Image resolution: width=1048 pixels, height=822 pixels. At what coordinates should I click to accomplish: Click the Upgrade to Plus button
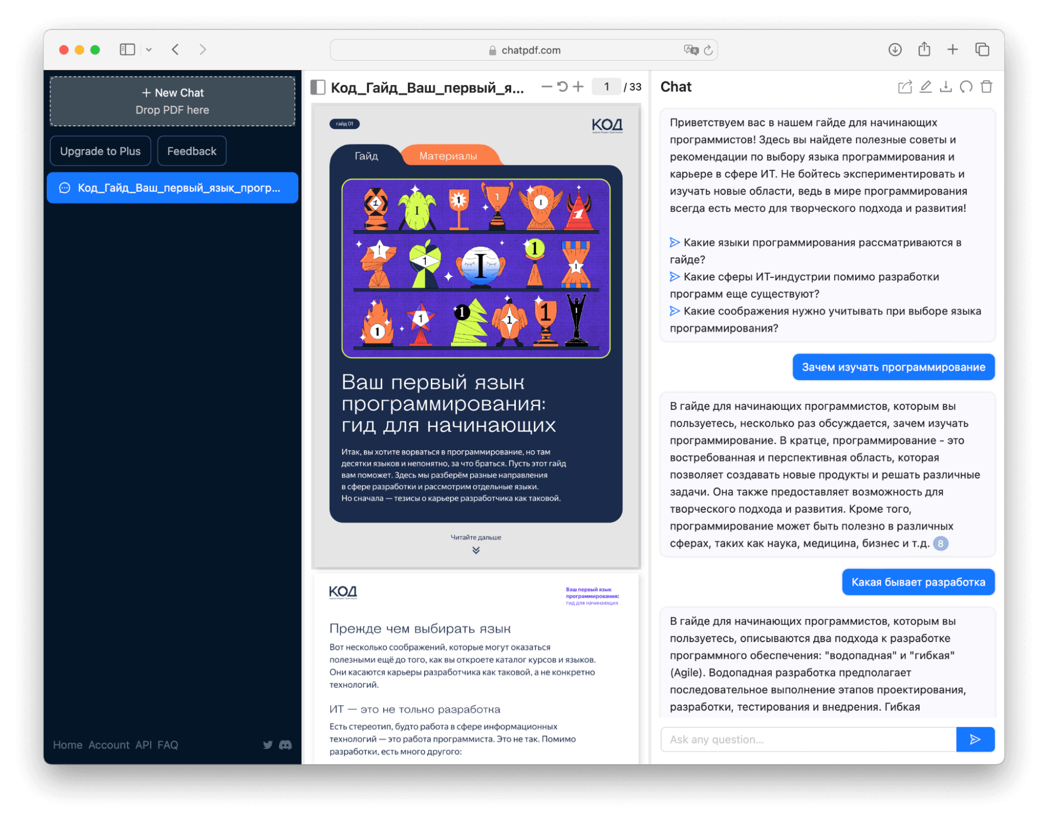[x=100, y=150]
